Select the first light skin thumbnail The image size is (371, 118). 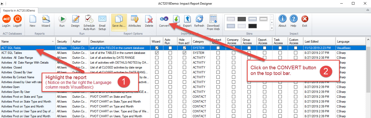[231, 19]
